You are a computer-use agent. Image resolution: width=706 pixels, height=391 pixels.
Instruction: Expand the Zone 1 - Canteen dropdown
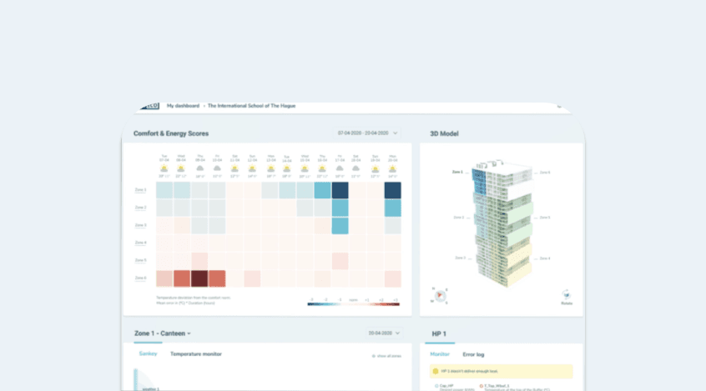pyautogui.click(x=163, y=333)
